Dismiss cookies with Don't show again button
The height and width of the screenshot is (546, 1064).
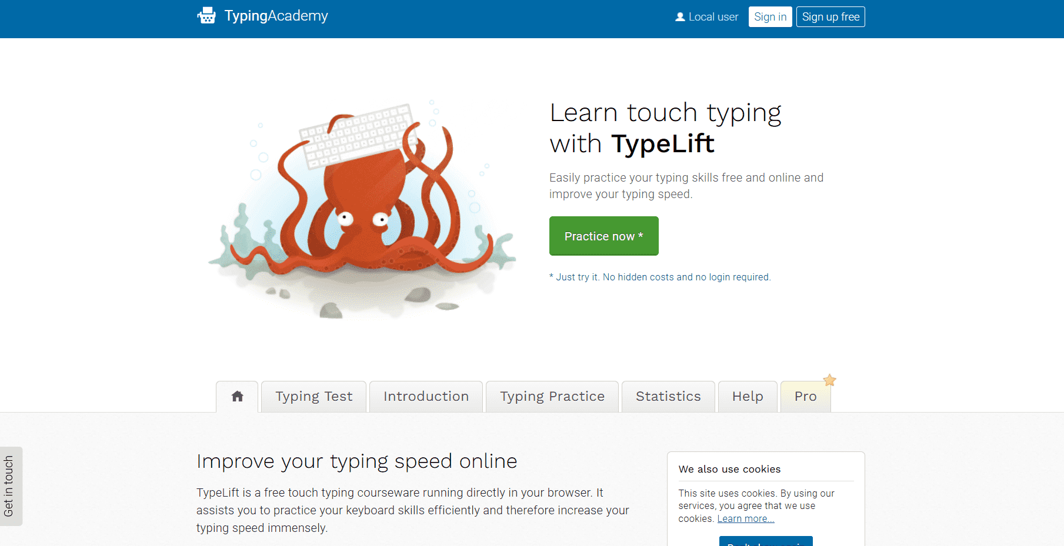coord(765,542)
